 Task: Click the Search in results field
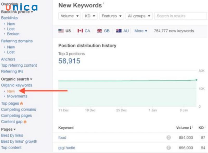[181, 16]
